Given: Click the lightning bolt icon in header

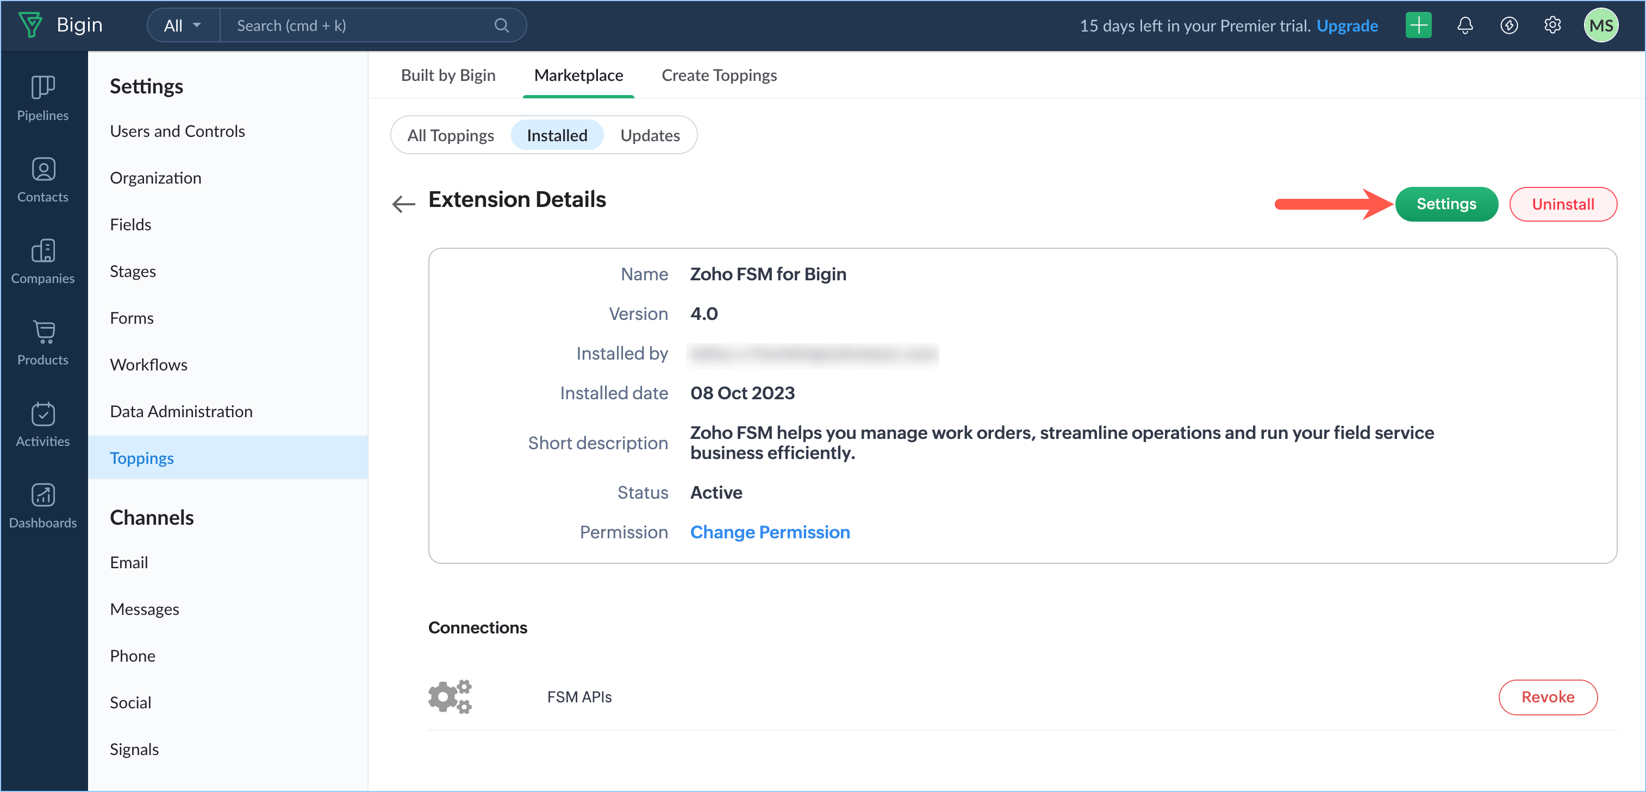Looking at the screenshot, I should 1508,26.
